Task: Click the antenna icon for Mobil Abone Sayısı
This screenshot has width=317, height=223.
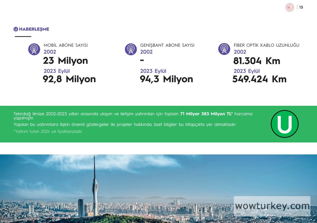Action: (x=34, y=49)
